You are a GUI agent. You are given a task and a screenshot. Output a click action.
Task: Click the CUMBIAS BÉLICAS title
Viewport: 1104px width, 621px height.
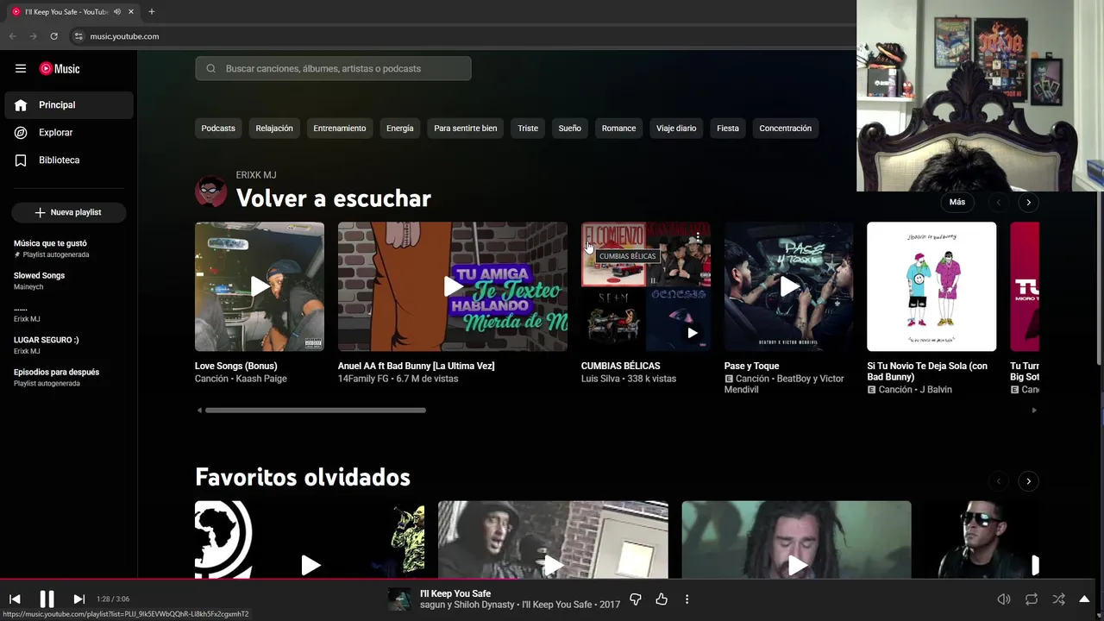(x=621, y=366)
